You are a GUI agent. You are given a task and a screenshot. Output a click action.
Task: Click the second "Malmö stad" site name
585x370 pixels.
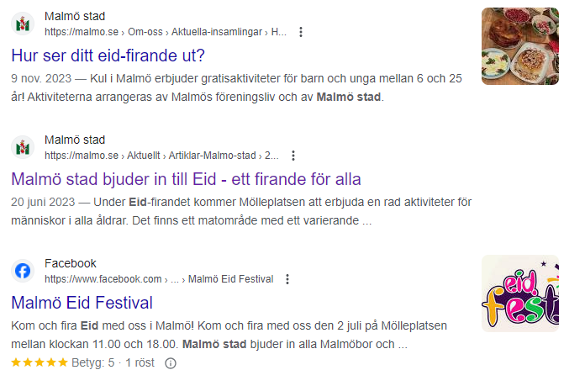(75, 140)
